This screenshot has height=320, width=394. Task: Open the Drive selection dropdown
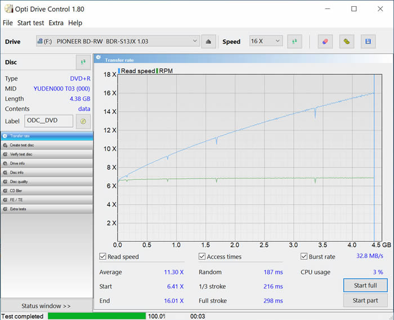118,41
